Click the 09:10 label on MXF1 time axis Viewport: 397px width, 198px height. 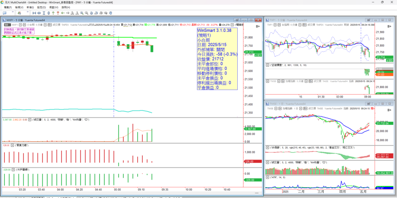pyautogui.click(x=141, y=189)
